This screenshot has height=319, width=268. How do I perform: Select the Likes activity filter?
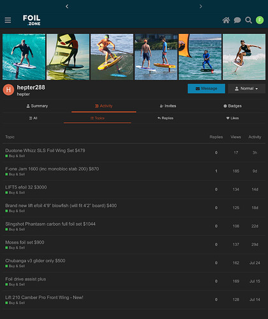pyautogui.click(x=232, y=118)
